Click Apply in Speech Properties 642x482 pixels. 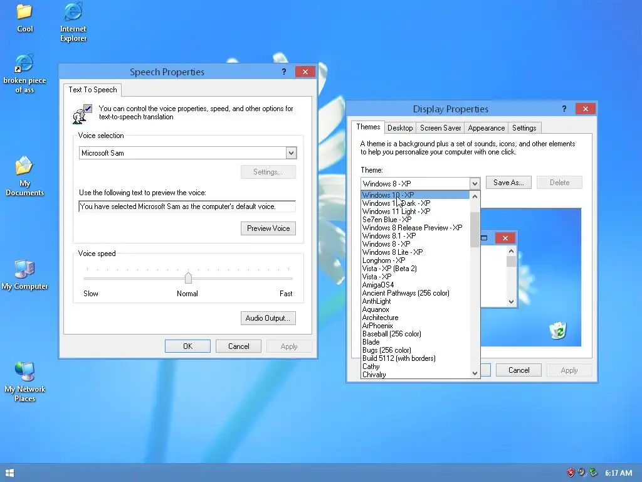coord(289,346)
